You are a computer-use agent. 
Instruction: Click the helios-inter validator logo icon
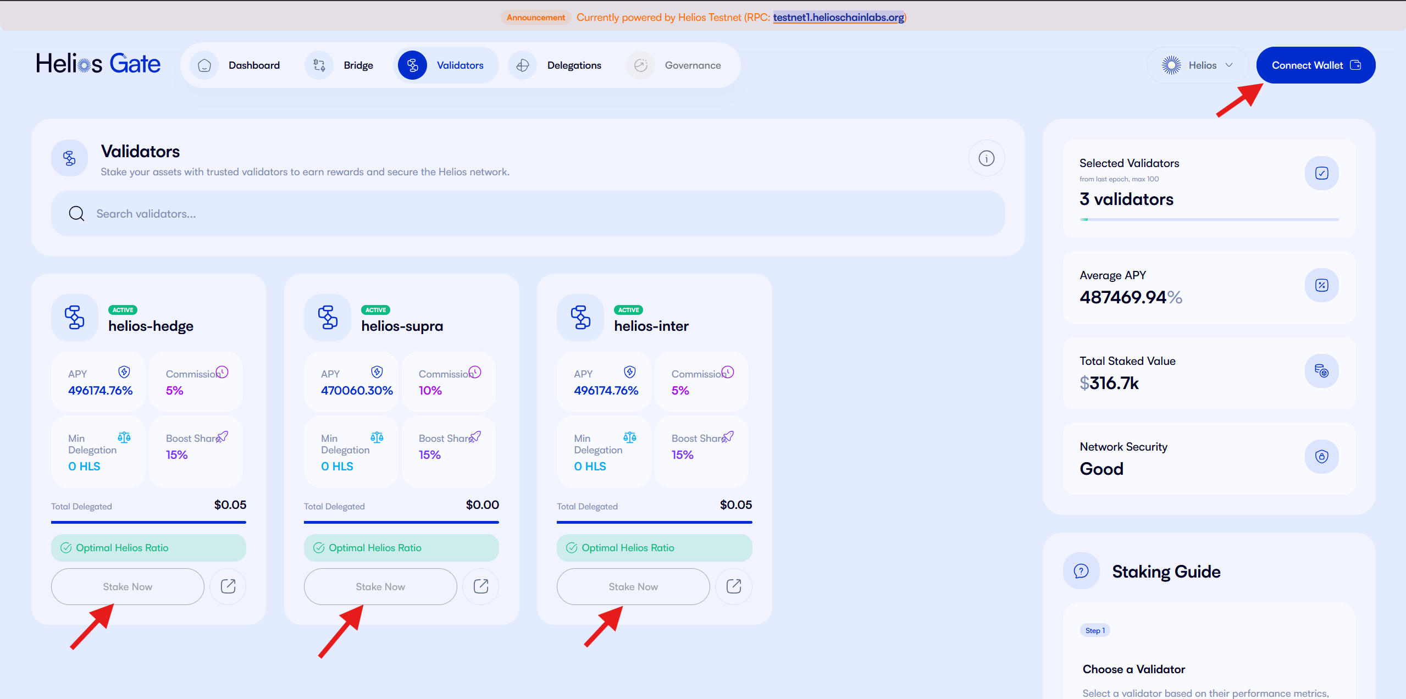pyautogui.click(x=580, y=318)
